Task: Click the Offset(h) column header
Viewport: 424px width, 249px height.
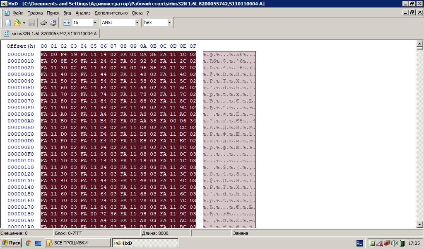Action: tap(21, 46)
